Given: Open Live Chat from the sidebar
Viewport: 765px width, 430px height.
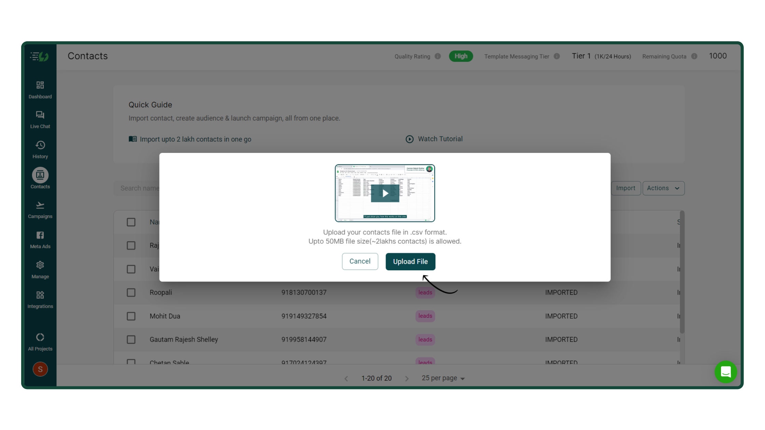Looking at the screenshot, I should pyautogui.click(x=40, y=115).
